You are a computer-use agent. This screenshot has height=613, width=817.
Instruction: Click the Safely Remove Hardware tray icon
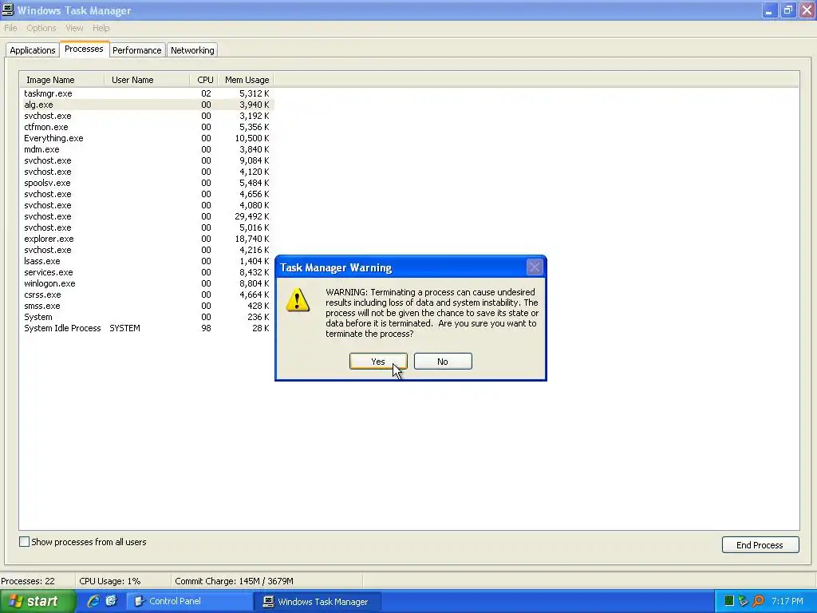point(743,601)
